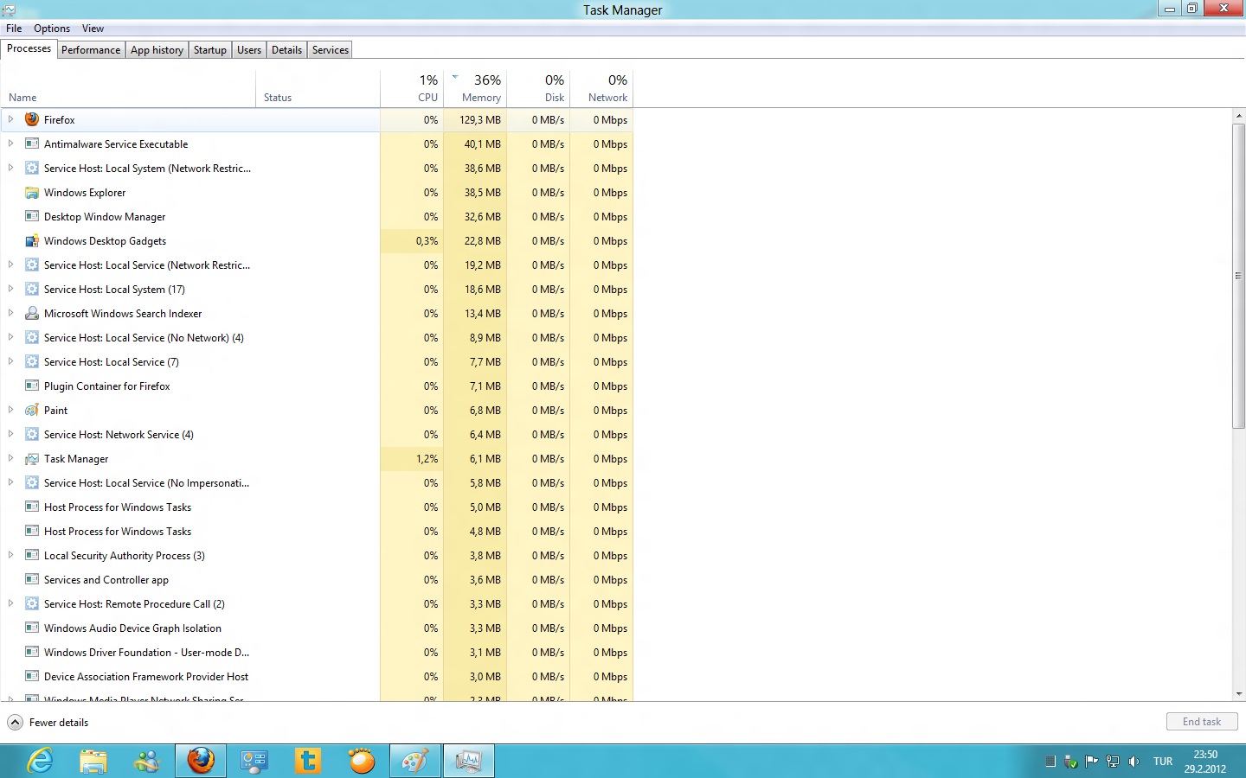Open the Control Panel taskbar icon
Image resolution: width=1246 pixels, height=778 pixels.
(254, 761)
